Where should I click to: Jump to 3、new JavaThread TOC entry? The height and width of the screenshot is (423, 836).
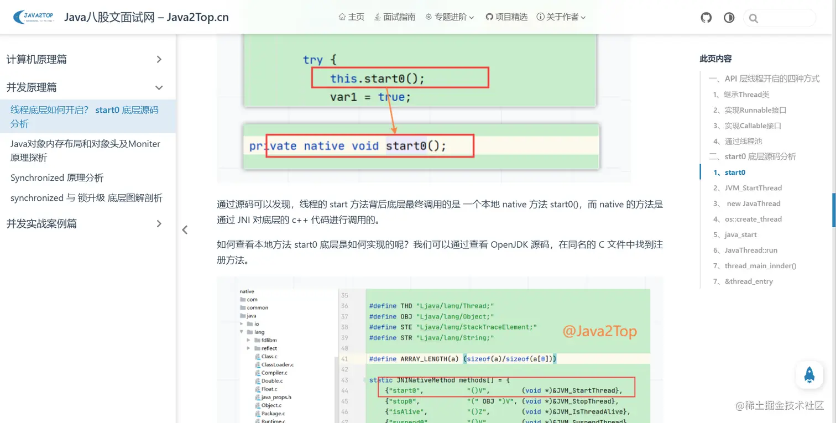[x=747, y=203]
